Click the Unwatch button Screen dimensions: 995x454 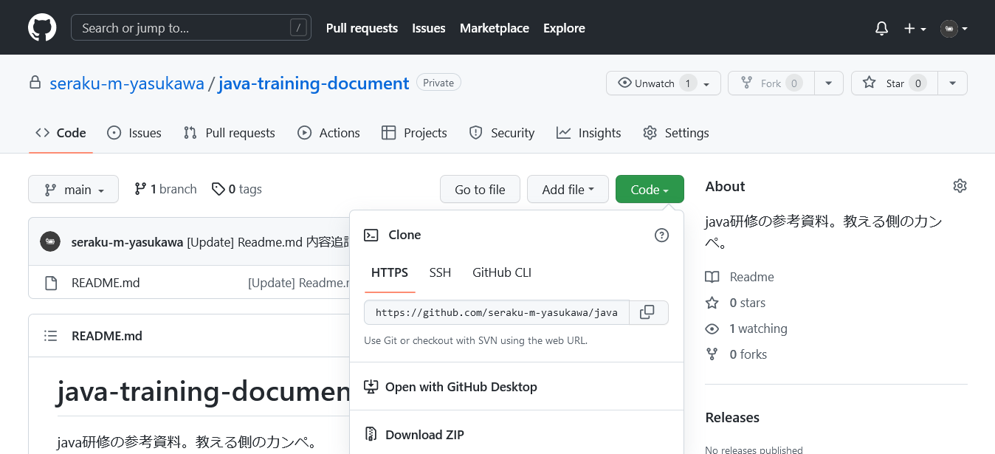point(663,83)
